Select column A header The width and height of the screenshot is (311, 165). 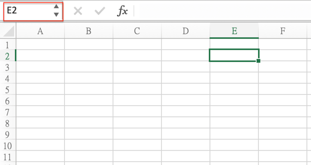coord(40,31)
